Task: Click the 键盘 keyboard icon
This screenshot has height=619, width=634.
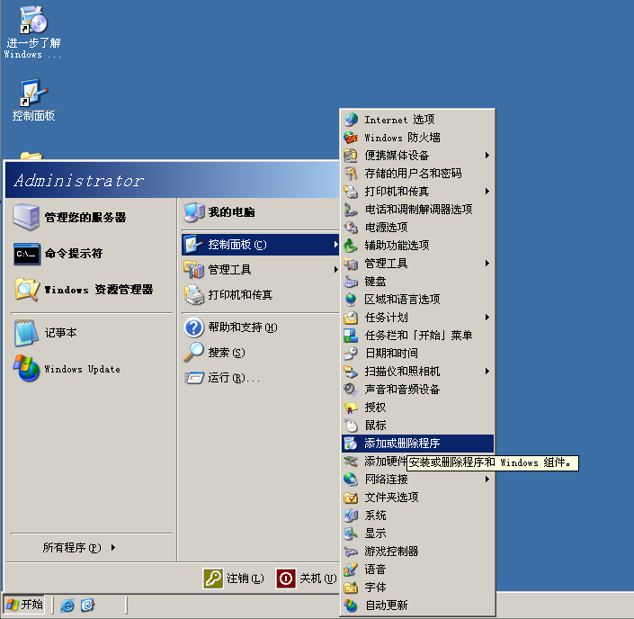Action: coord(351,282)
